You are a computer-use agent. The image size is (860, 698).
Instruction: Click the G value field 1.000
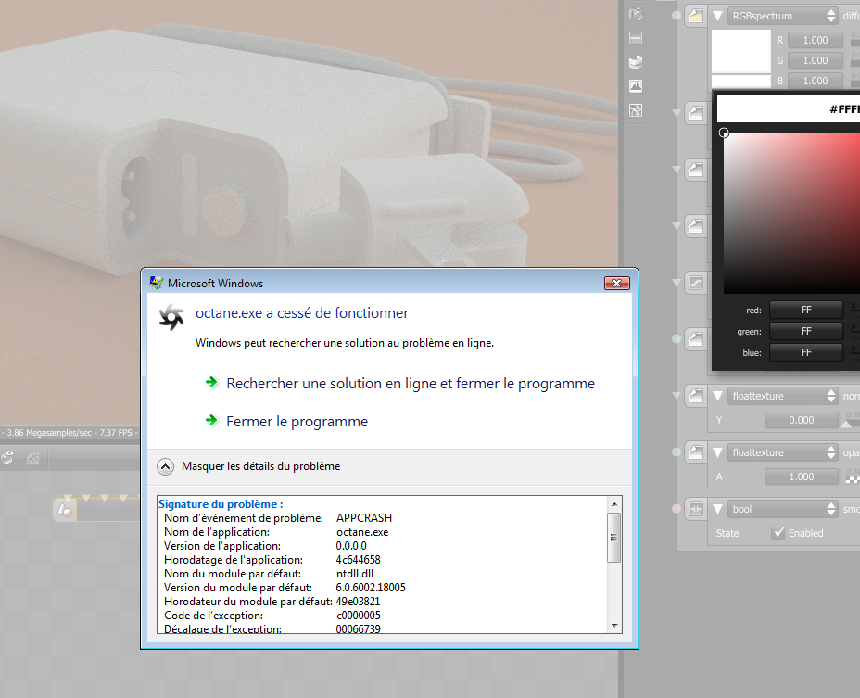pyautogui.click(x=815, y=60)
